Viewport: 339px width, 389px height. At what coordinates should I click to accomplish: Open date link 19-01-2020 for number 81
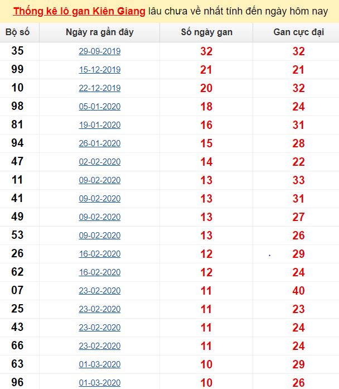[x=100, y=125]
